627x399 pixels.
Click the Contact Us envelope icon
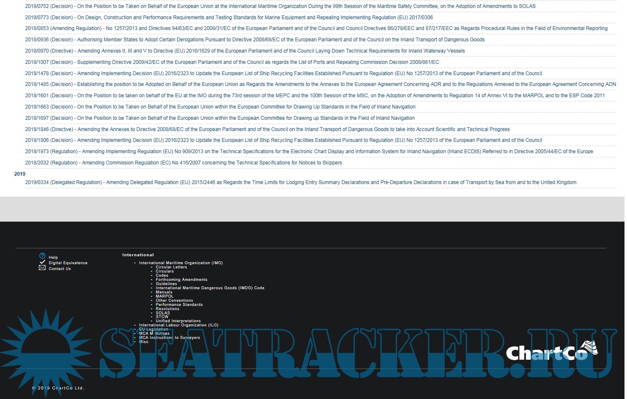42,268
